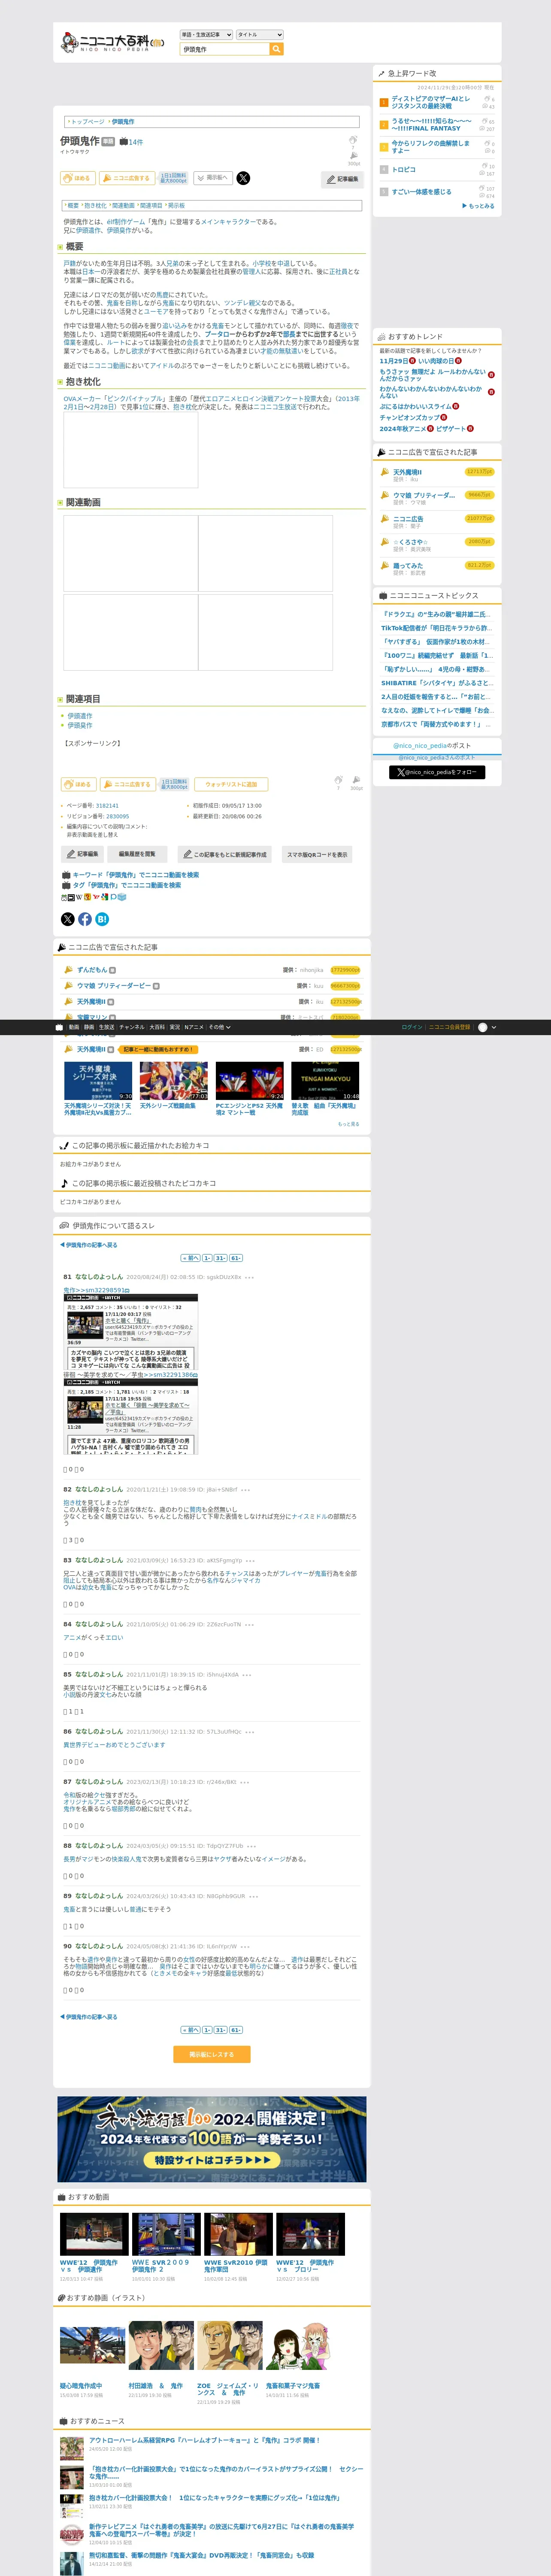Open the ネット流行語100 2024 banner
This screenshot has height=2576, width=551.
212,2139
